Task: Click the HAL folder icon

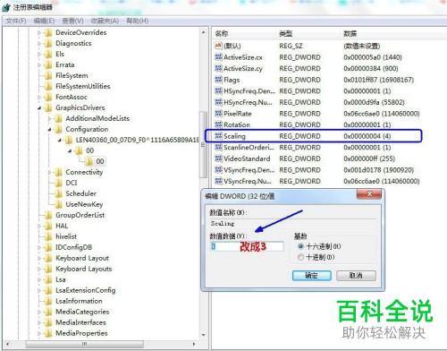Action: [x=48, y=226]
